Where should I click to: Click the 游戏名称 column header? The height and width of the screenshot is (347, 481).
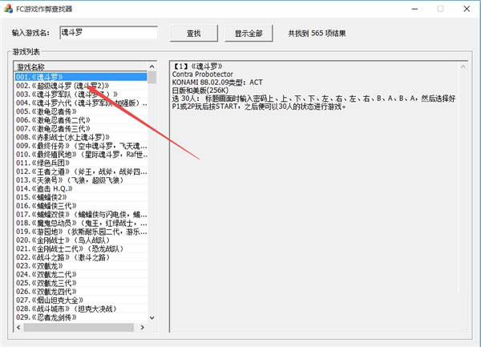click(81, 67)
